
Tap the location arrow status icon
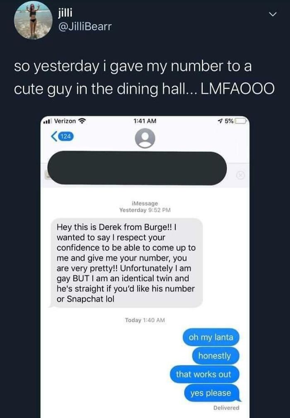pyautogui.click(x=220, y=121)
